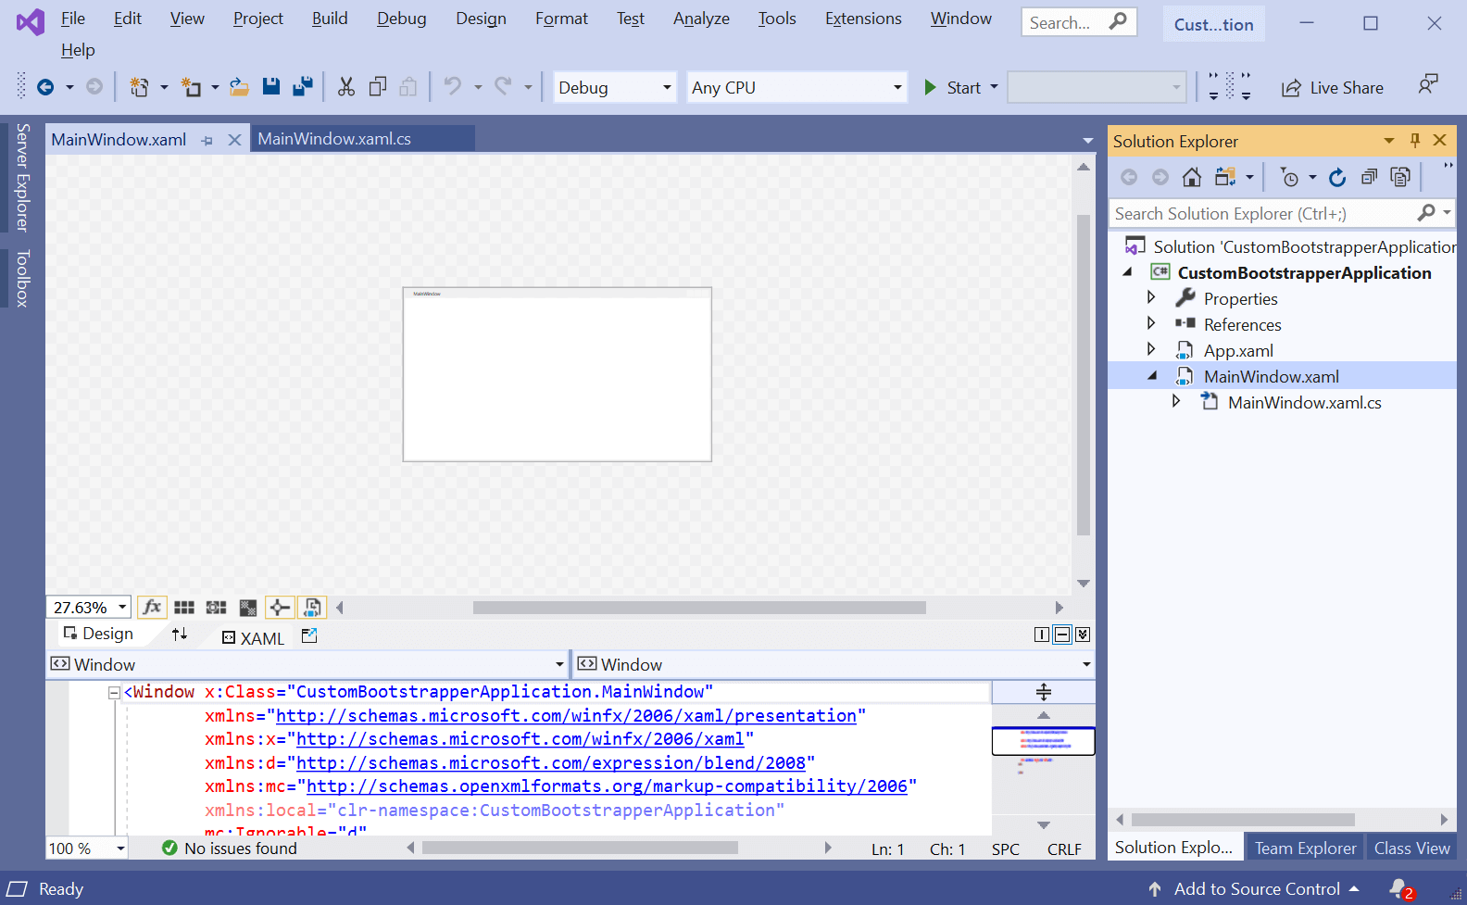Open the Build menu
1467x905 pixels.
[x=330, y=19]
